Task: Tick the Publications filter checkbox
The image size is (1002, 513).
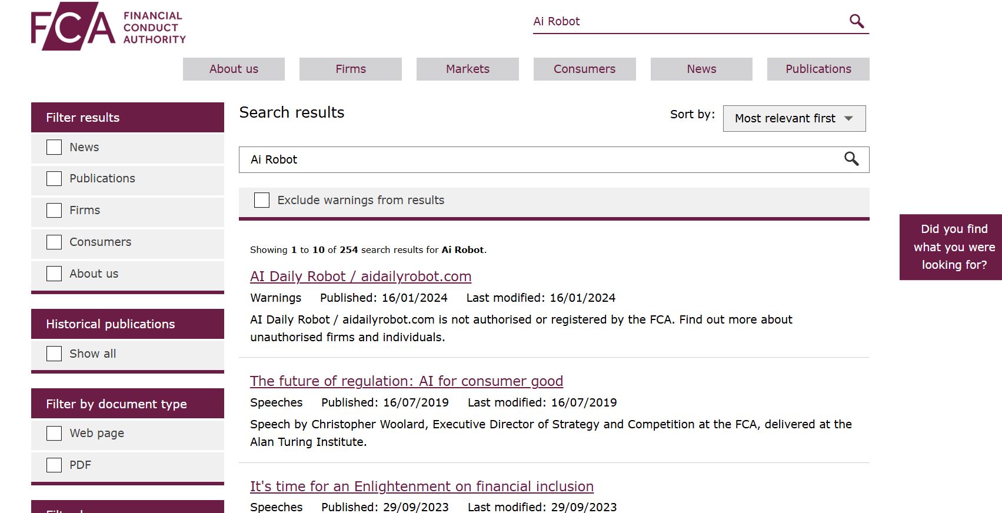Action: coord(54,179)
